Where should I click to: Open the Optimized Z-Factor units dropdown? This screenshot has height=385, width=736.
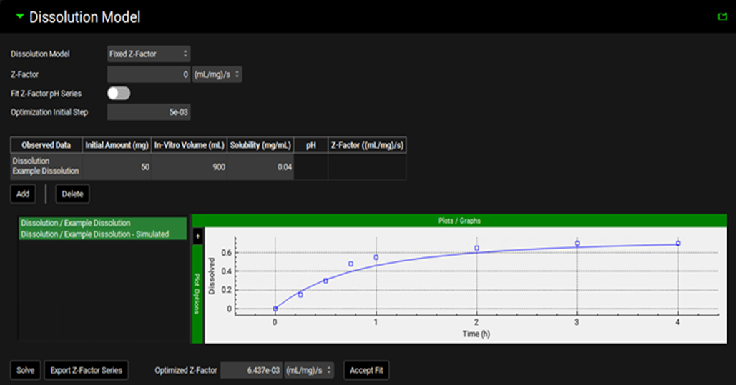point(309,370)
